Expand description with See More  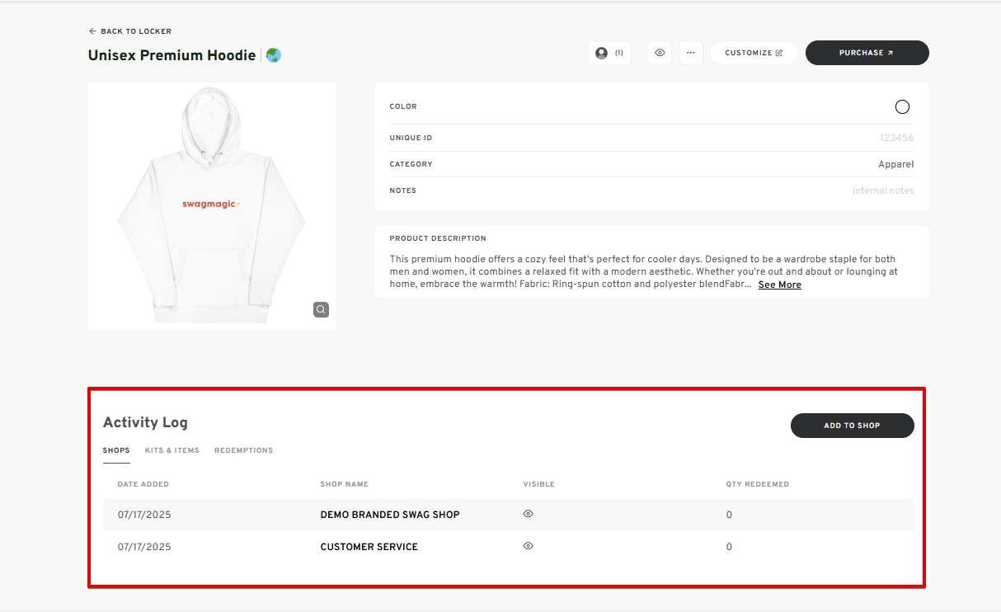point(779,285)
